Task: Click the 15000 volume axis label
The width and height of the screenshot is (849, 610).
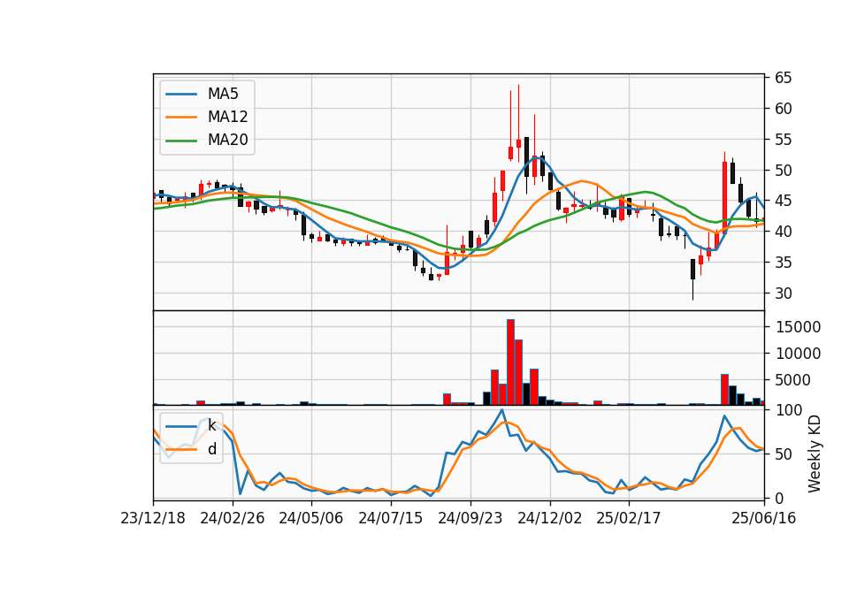Action: click(x=798, y=327)
